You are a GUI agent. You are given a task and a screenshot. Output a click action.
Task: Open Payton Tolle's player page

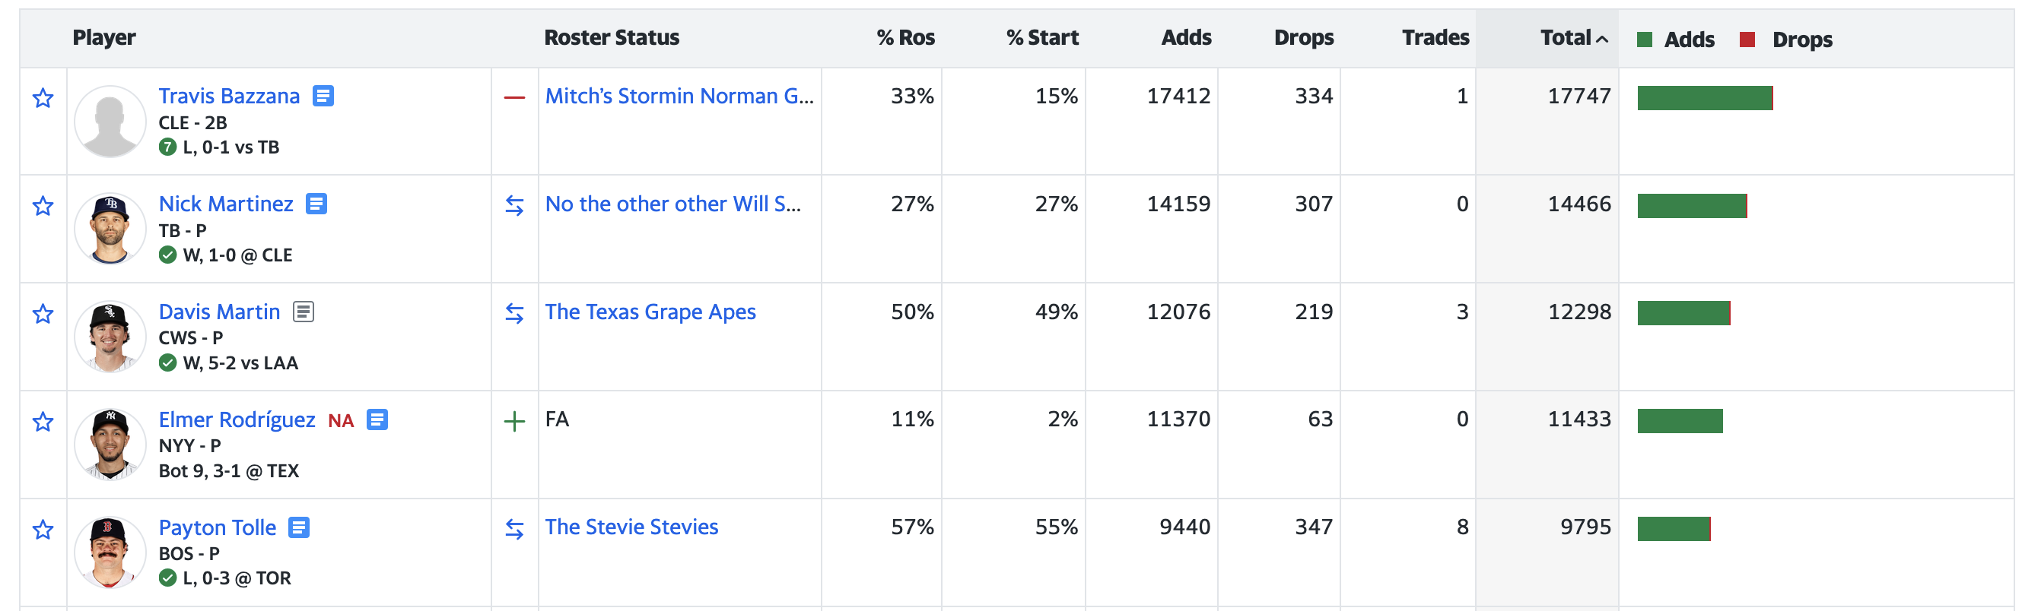point(218,528)
